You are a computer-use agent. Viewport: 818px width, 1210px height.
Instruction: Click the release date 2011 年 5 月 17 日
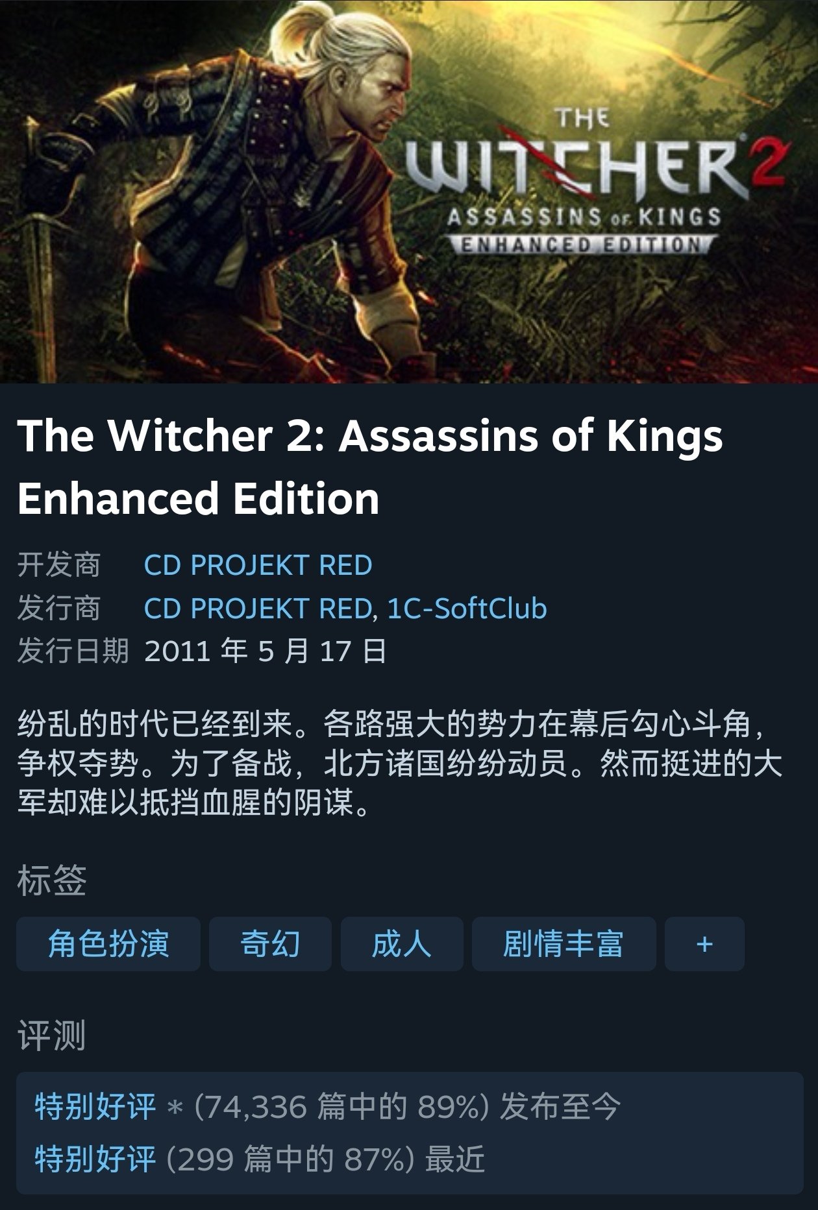(x=266, y=651)
